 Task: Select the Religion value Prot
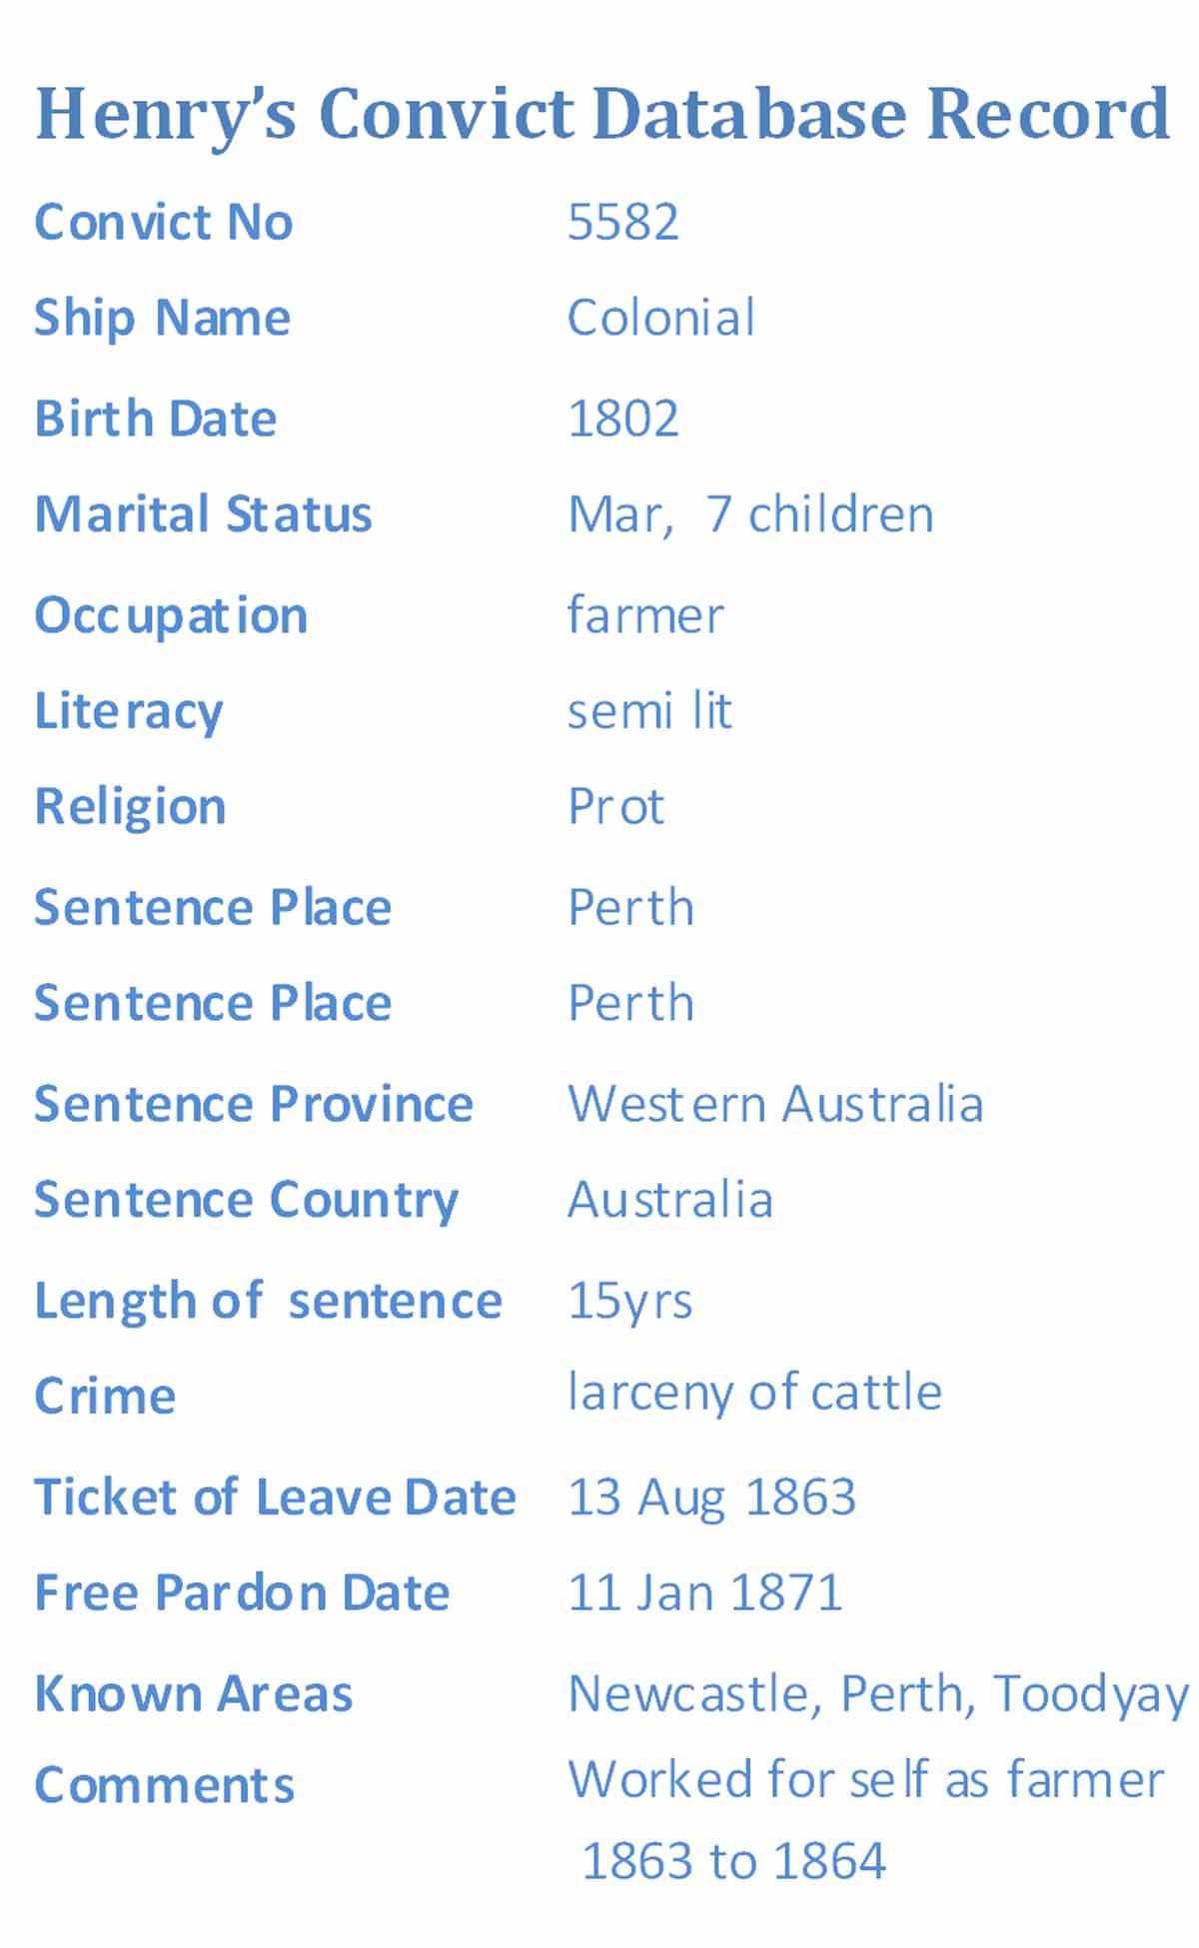[x=615, y=807]
